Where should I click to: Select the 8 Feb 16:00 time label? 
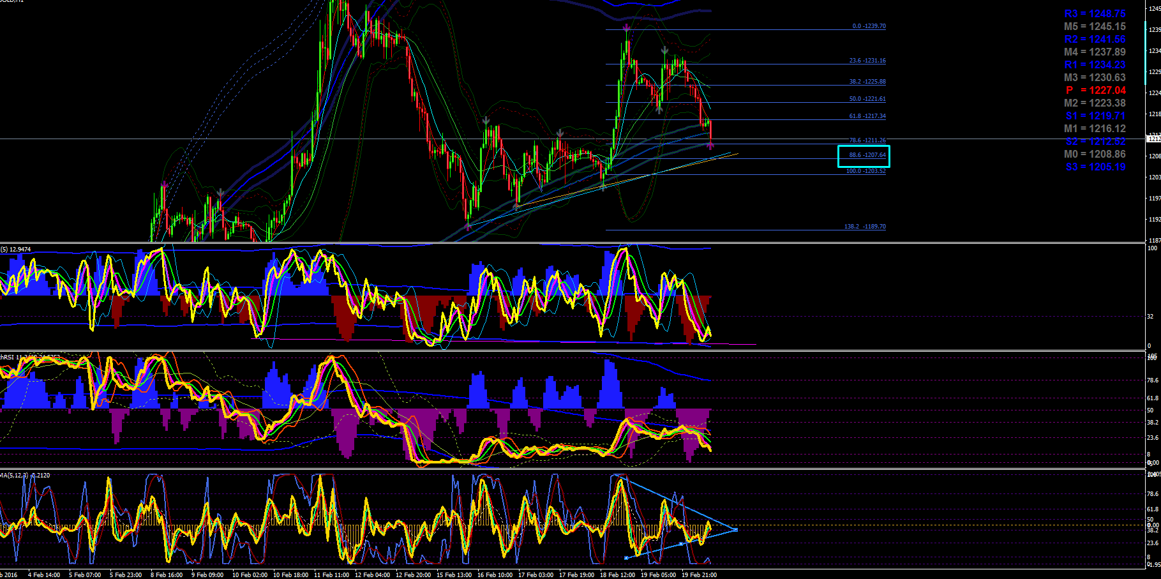(x=167, y=575)
